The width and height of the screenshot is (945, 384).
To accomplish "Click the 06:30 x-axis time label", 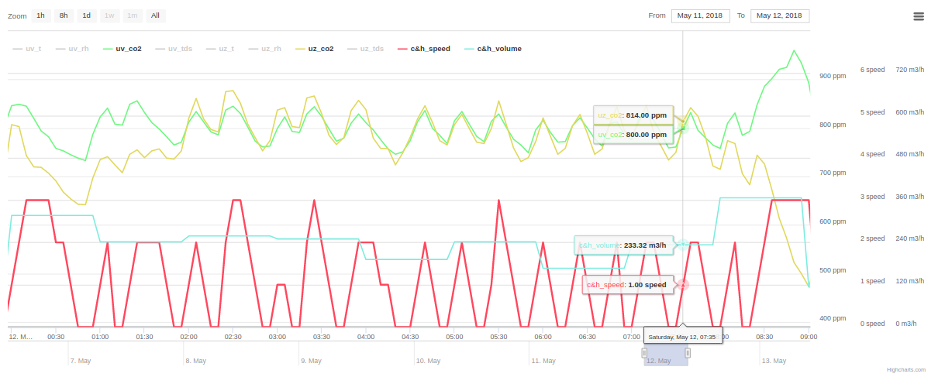I will click(x=588, y=337).
